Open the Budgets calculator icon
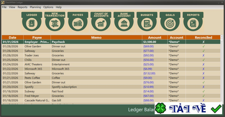 pos(147,22)
